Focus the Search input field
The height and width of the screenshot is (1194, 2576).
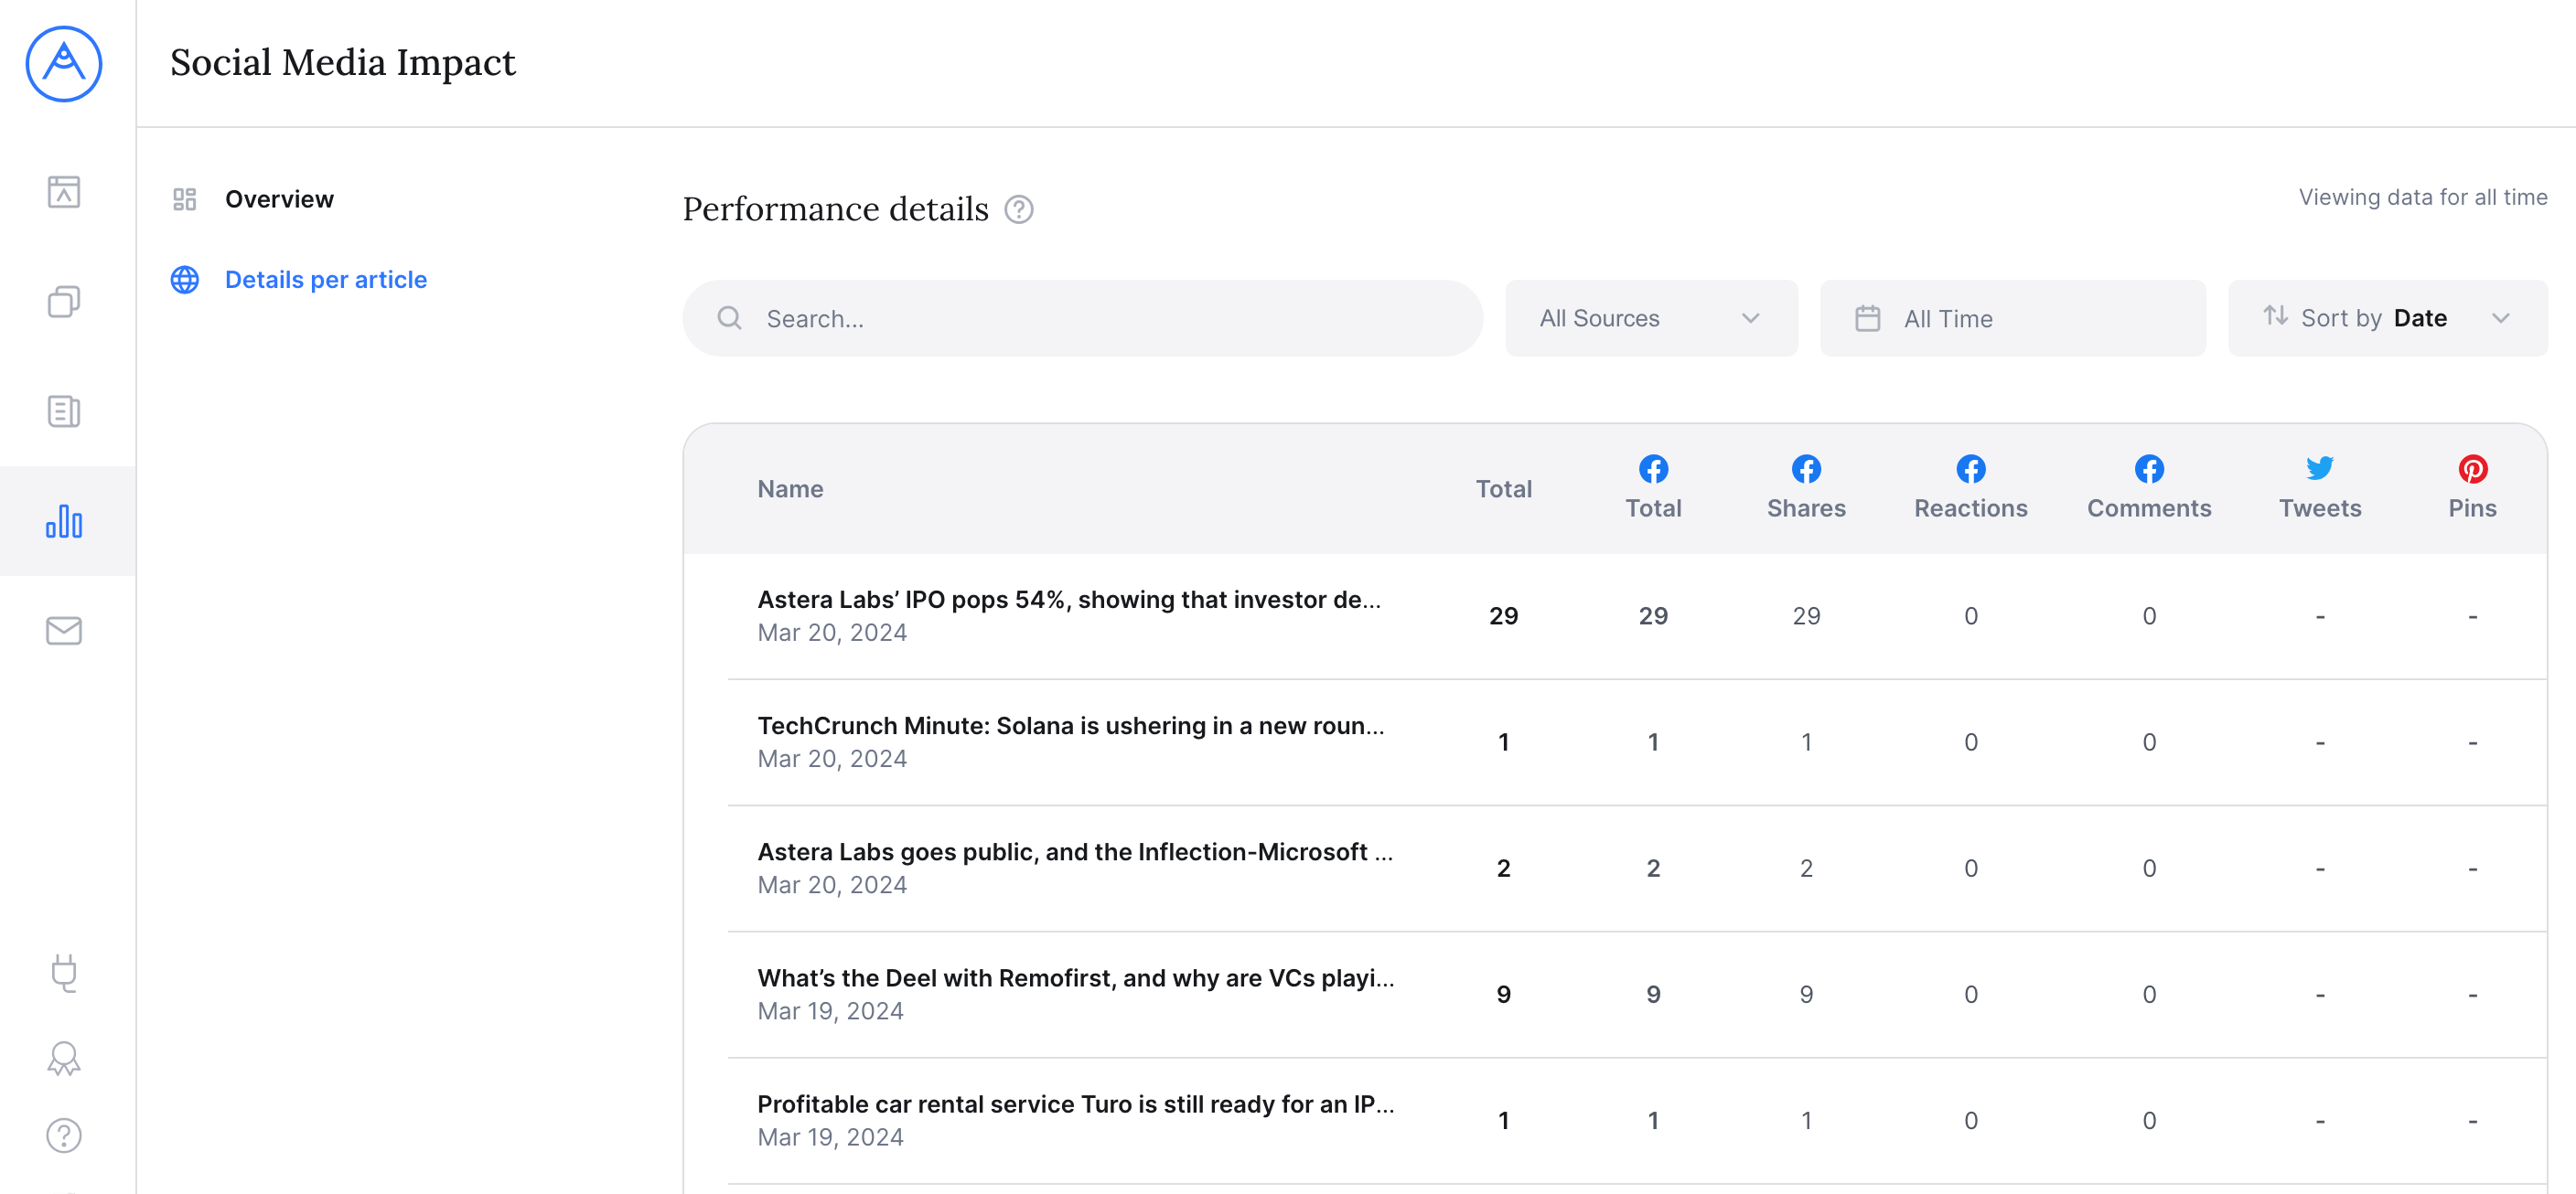(1082, 318)
